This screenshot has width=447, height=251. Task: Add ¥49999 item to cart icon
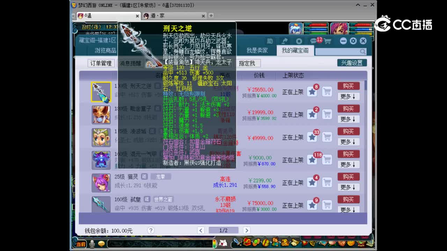pos(327,137)
